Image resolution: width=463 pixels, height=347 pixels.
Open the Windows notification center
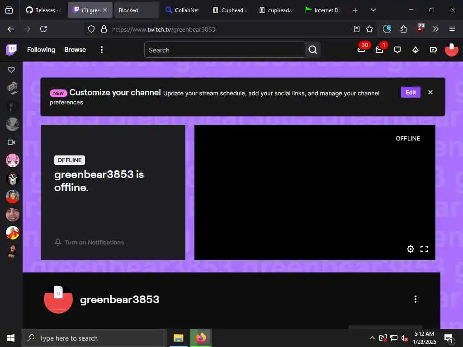click(x=449, y=339)
